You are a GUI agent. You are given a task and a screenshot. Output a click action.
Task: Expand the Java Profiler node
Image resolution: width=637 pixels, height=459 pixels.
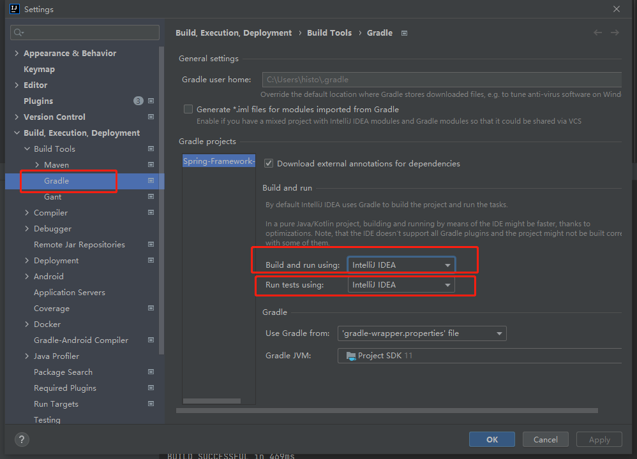coord(27,356)
